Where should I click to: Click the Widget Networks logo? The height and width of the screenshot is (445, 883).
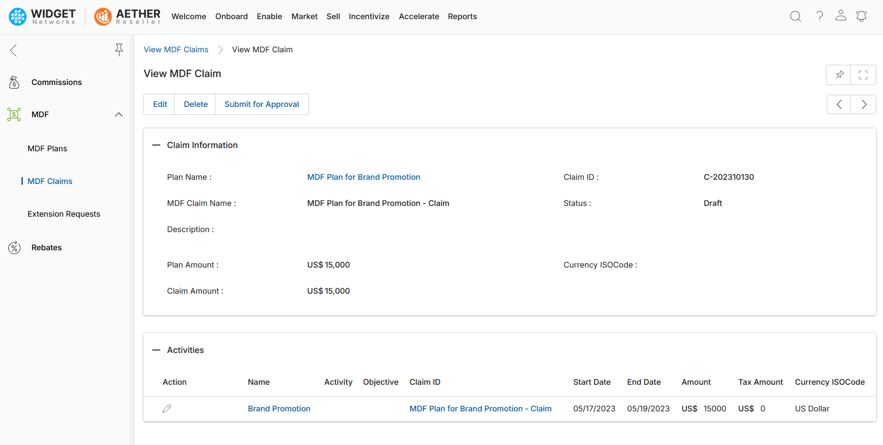coord(42,16)
